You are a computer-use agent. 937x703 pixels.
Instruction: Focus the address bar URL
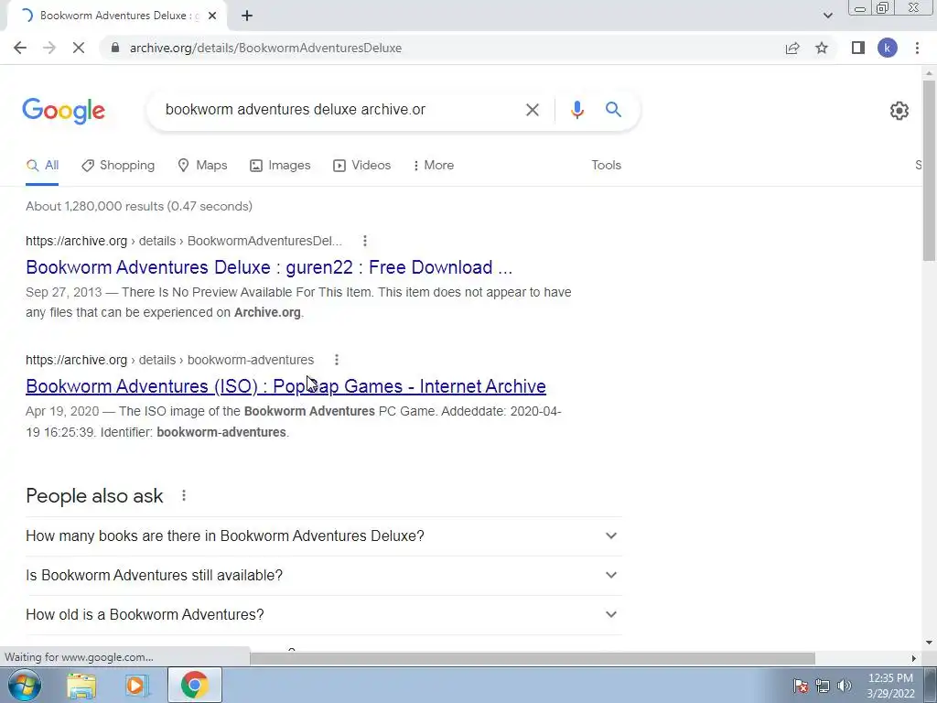click(x=266, y=48)
